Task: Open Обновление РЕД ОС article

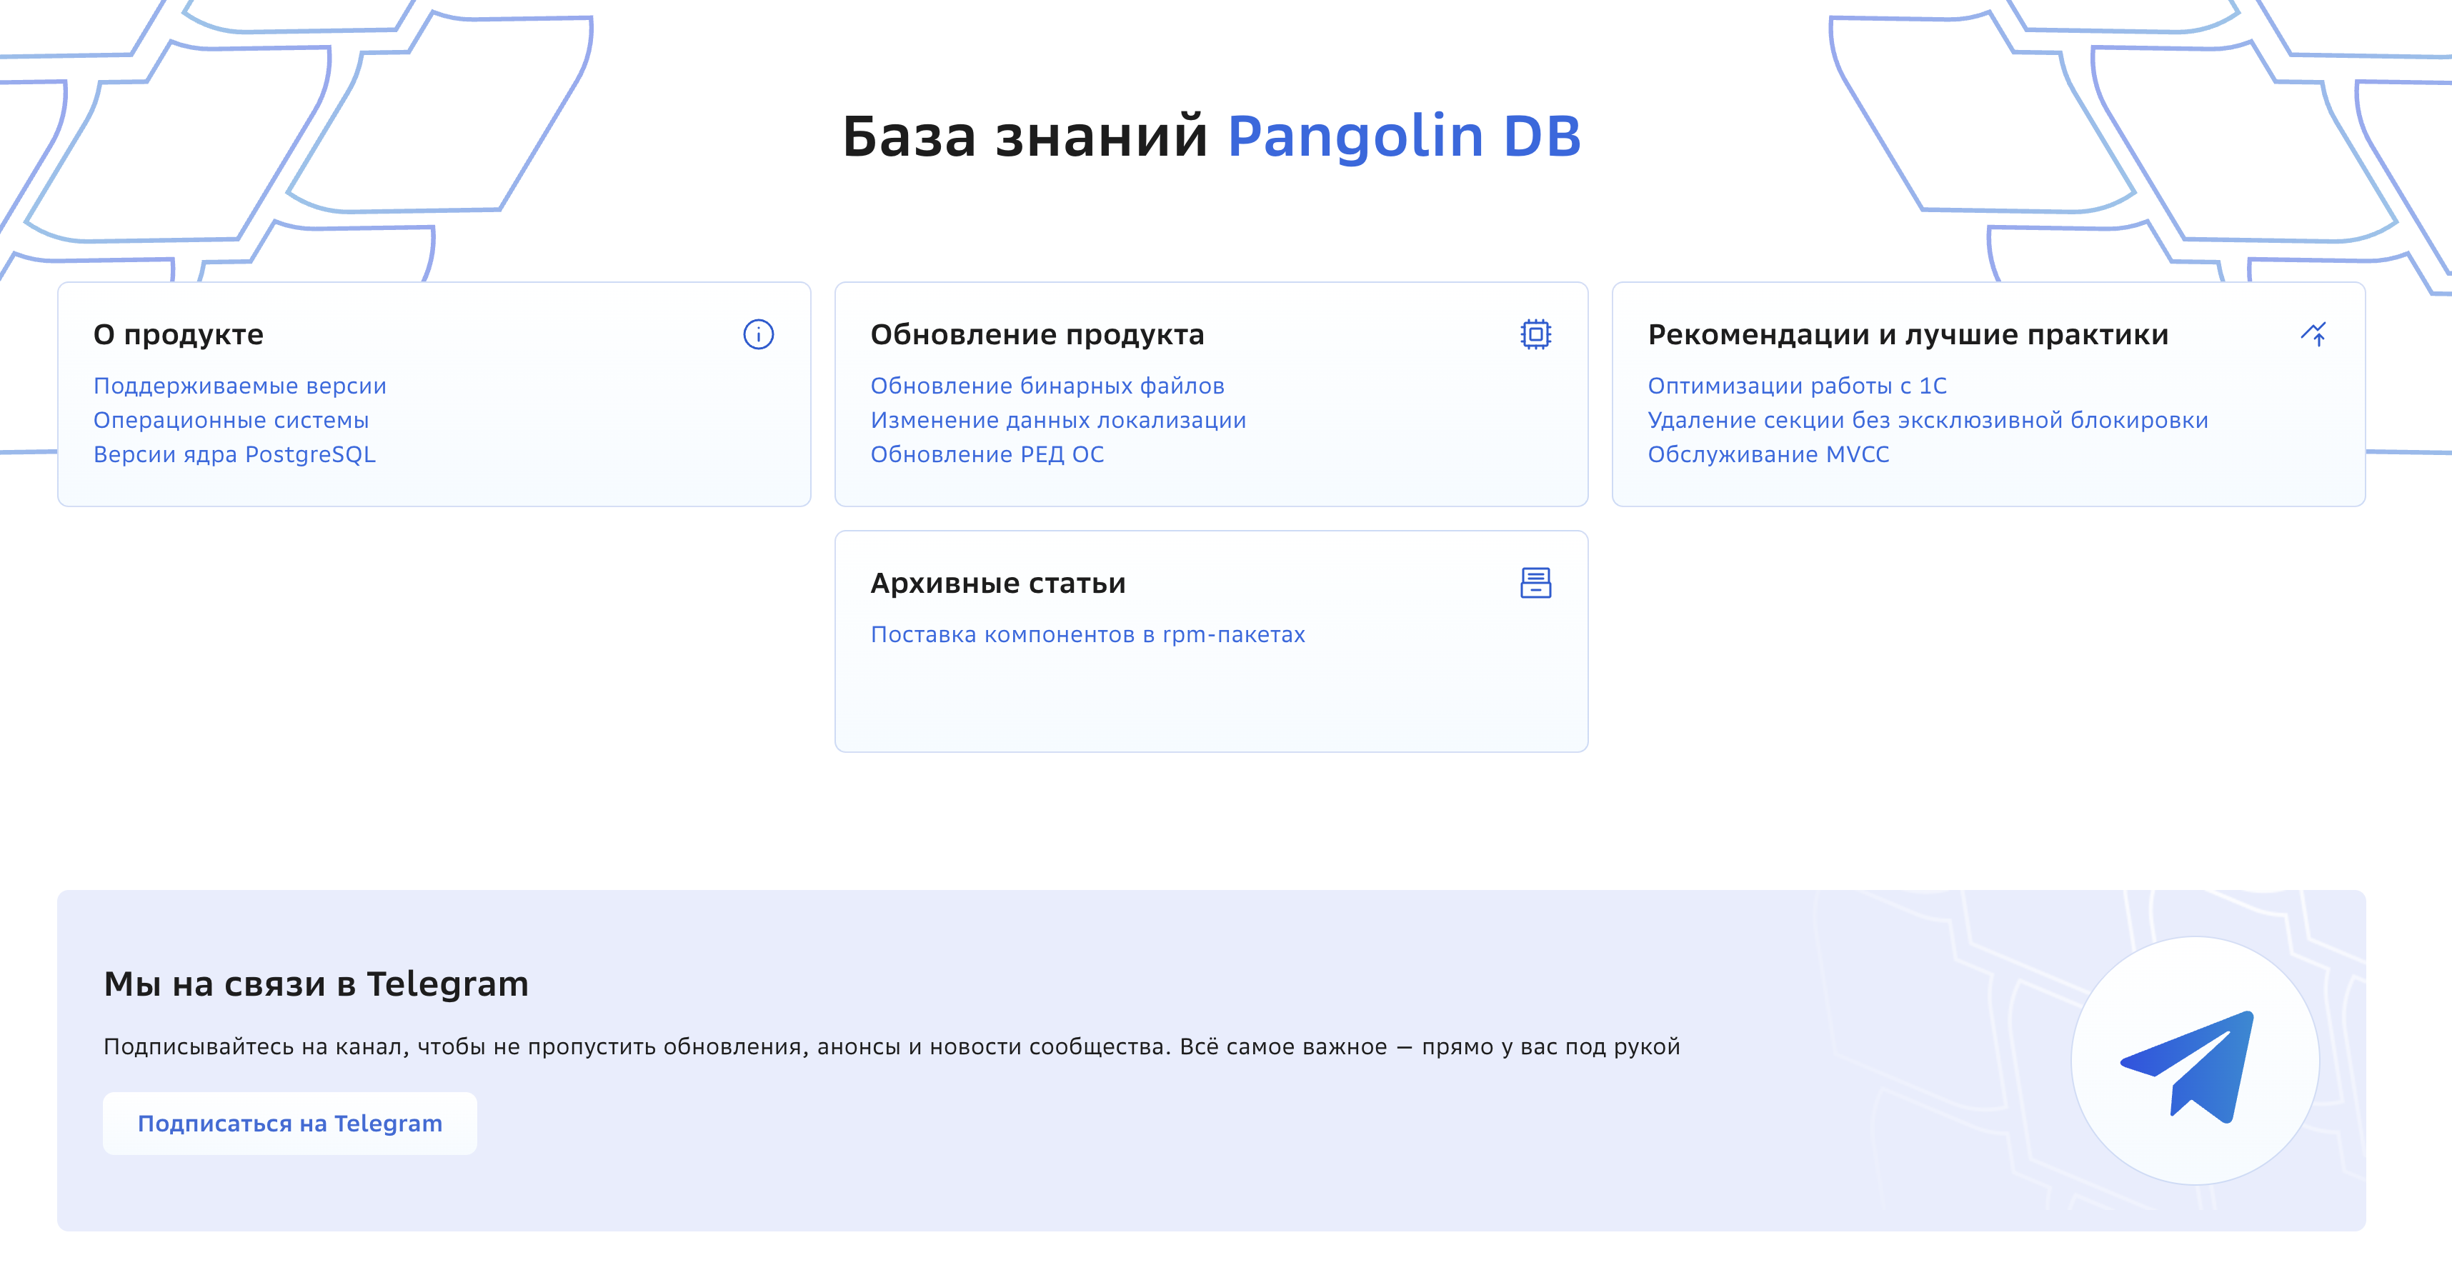Action: [987, 454]
